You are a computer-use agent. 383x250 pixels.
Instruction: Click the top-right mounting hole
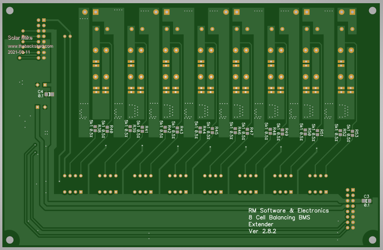click(372, 10)
